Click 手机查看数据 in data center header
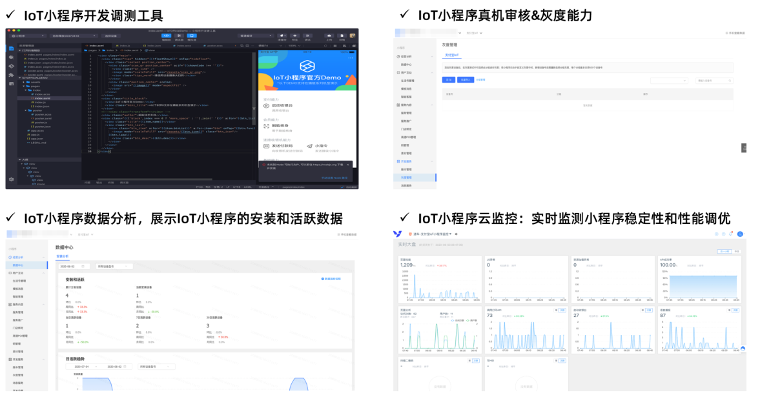 (x=347, y=234)
